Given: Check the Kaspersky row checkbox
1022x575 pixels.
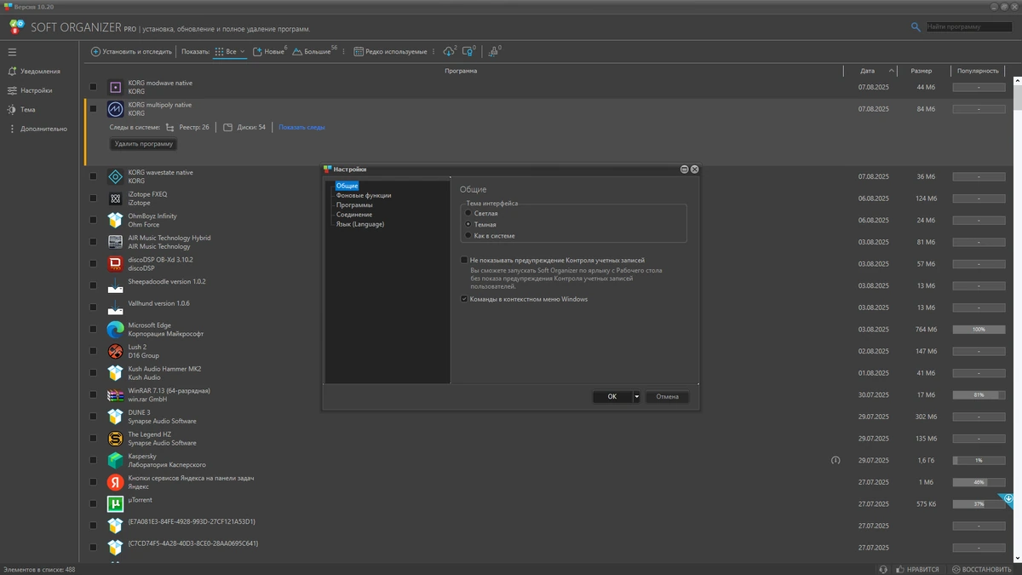Looking at the screenshot, I should (x=93, y=461).
